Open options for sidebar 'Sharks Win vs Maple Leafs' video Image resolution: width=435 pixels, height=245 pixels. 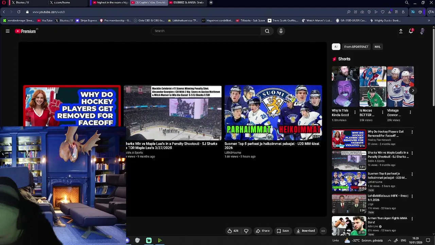[412, 153]
